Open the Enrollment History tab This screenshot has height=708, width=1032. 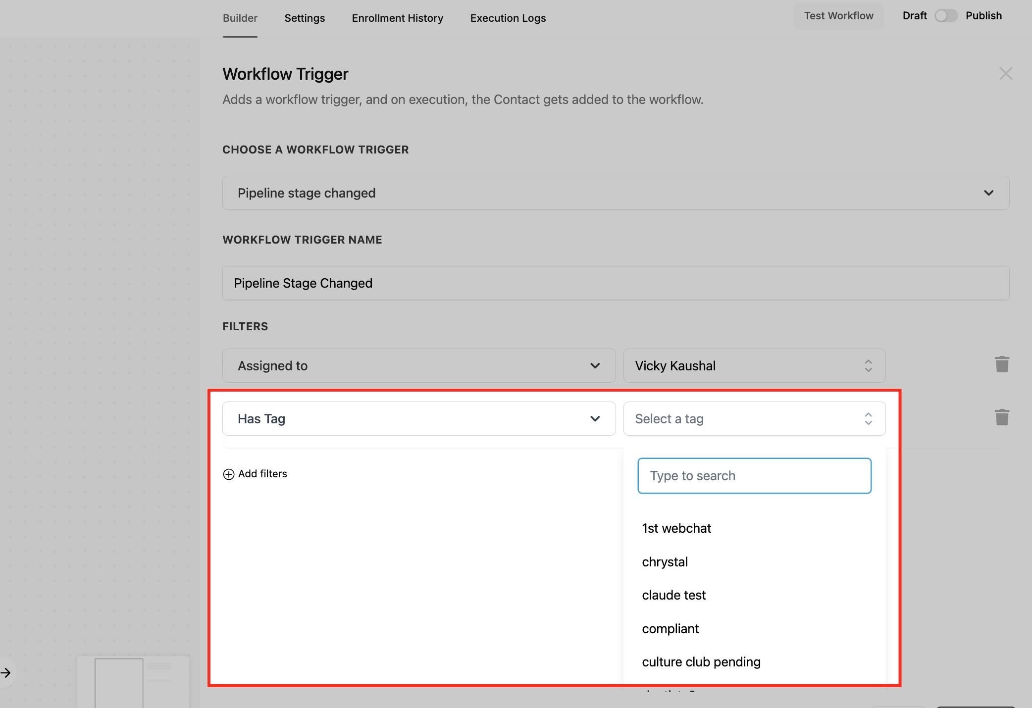pyautogui.click(x=397, y=18)
